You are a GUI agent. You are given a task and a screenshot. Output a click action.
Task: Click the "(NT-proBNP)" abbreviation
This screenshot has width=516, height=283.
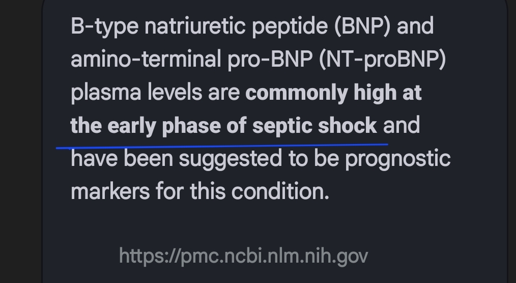(x=382, y=60)
